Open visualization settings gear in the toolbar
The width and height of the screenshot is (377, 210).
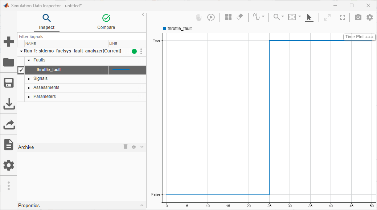(370, 17)
